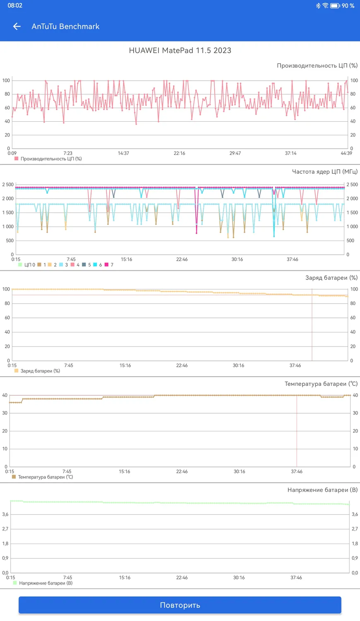Screen dimensions: 360x621
Task: Tap the 37:14 time label on CPU chart
Action: [x=290, y=153]
